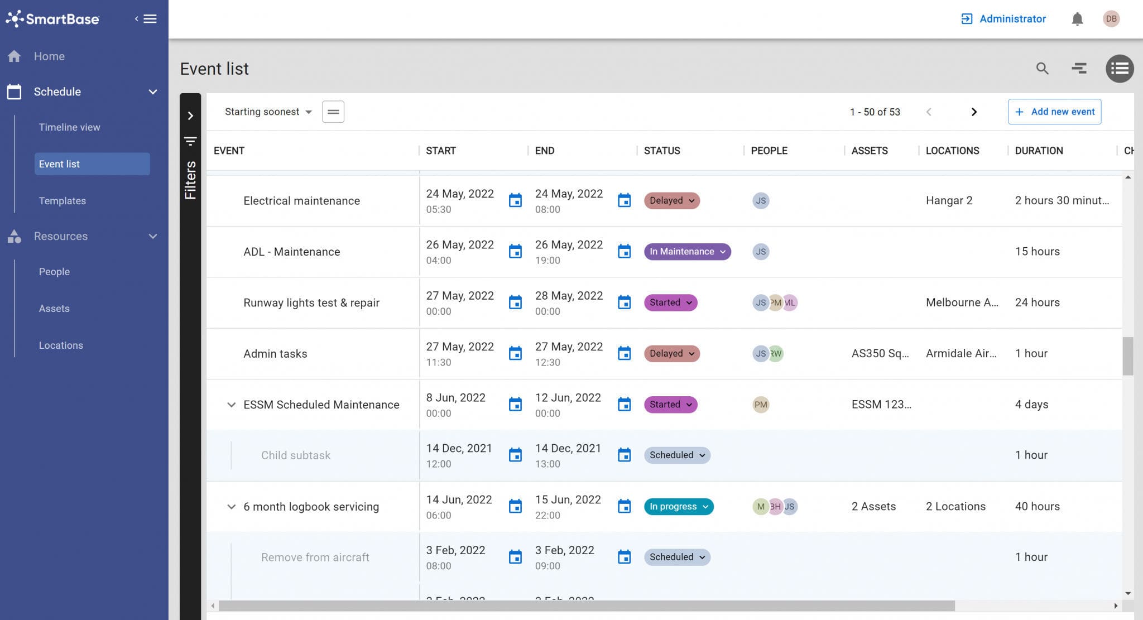This screenshot has height=620, width=1143.
Task: Click the filter icon next to search
Action: point(1080,68)
